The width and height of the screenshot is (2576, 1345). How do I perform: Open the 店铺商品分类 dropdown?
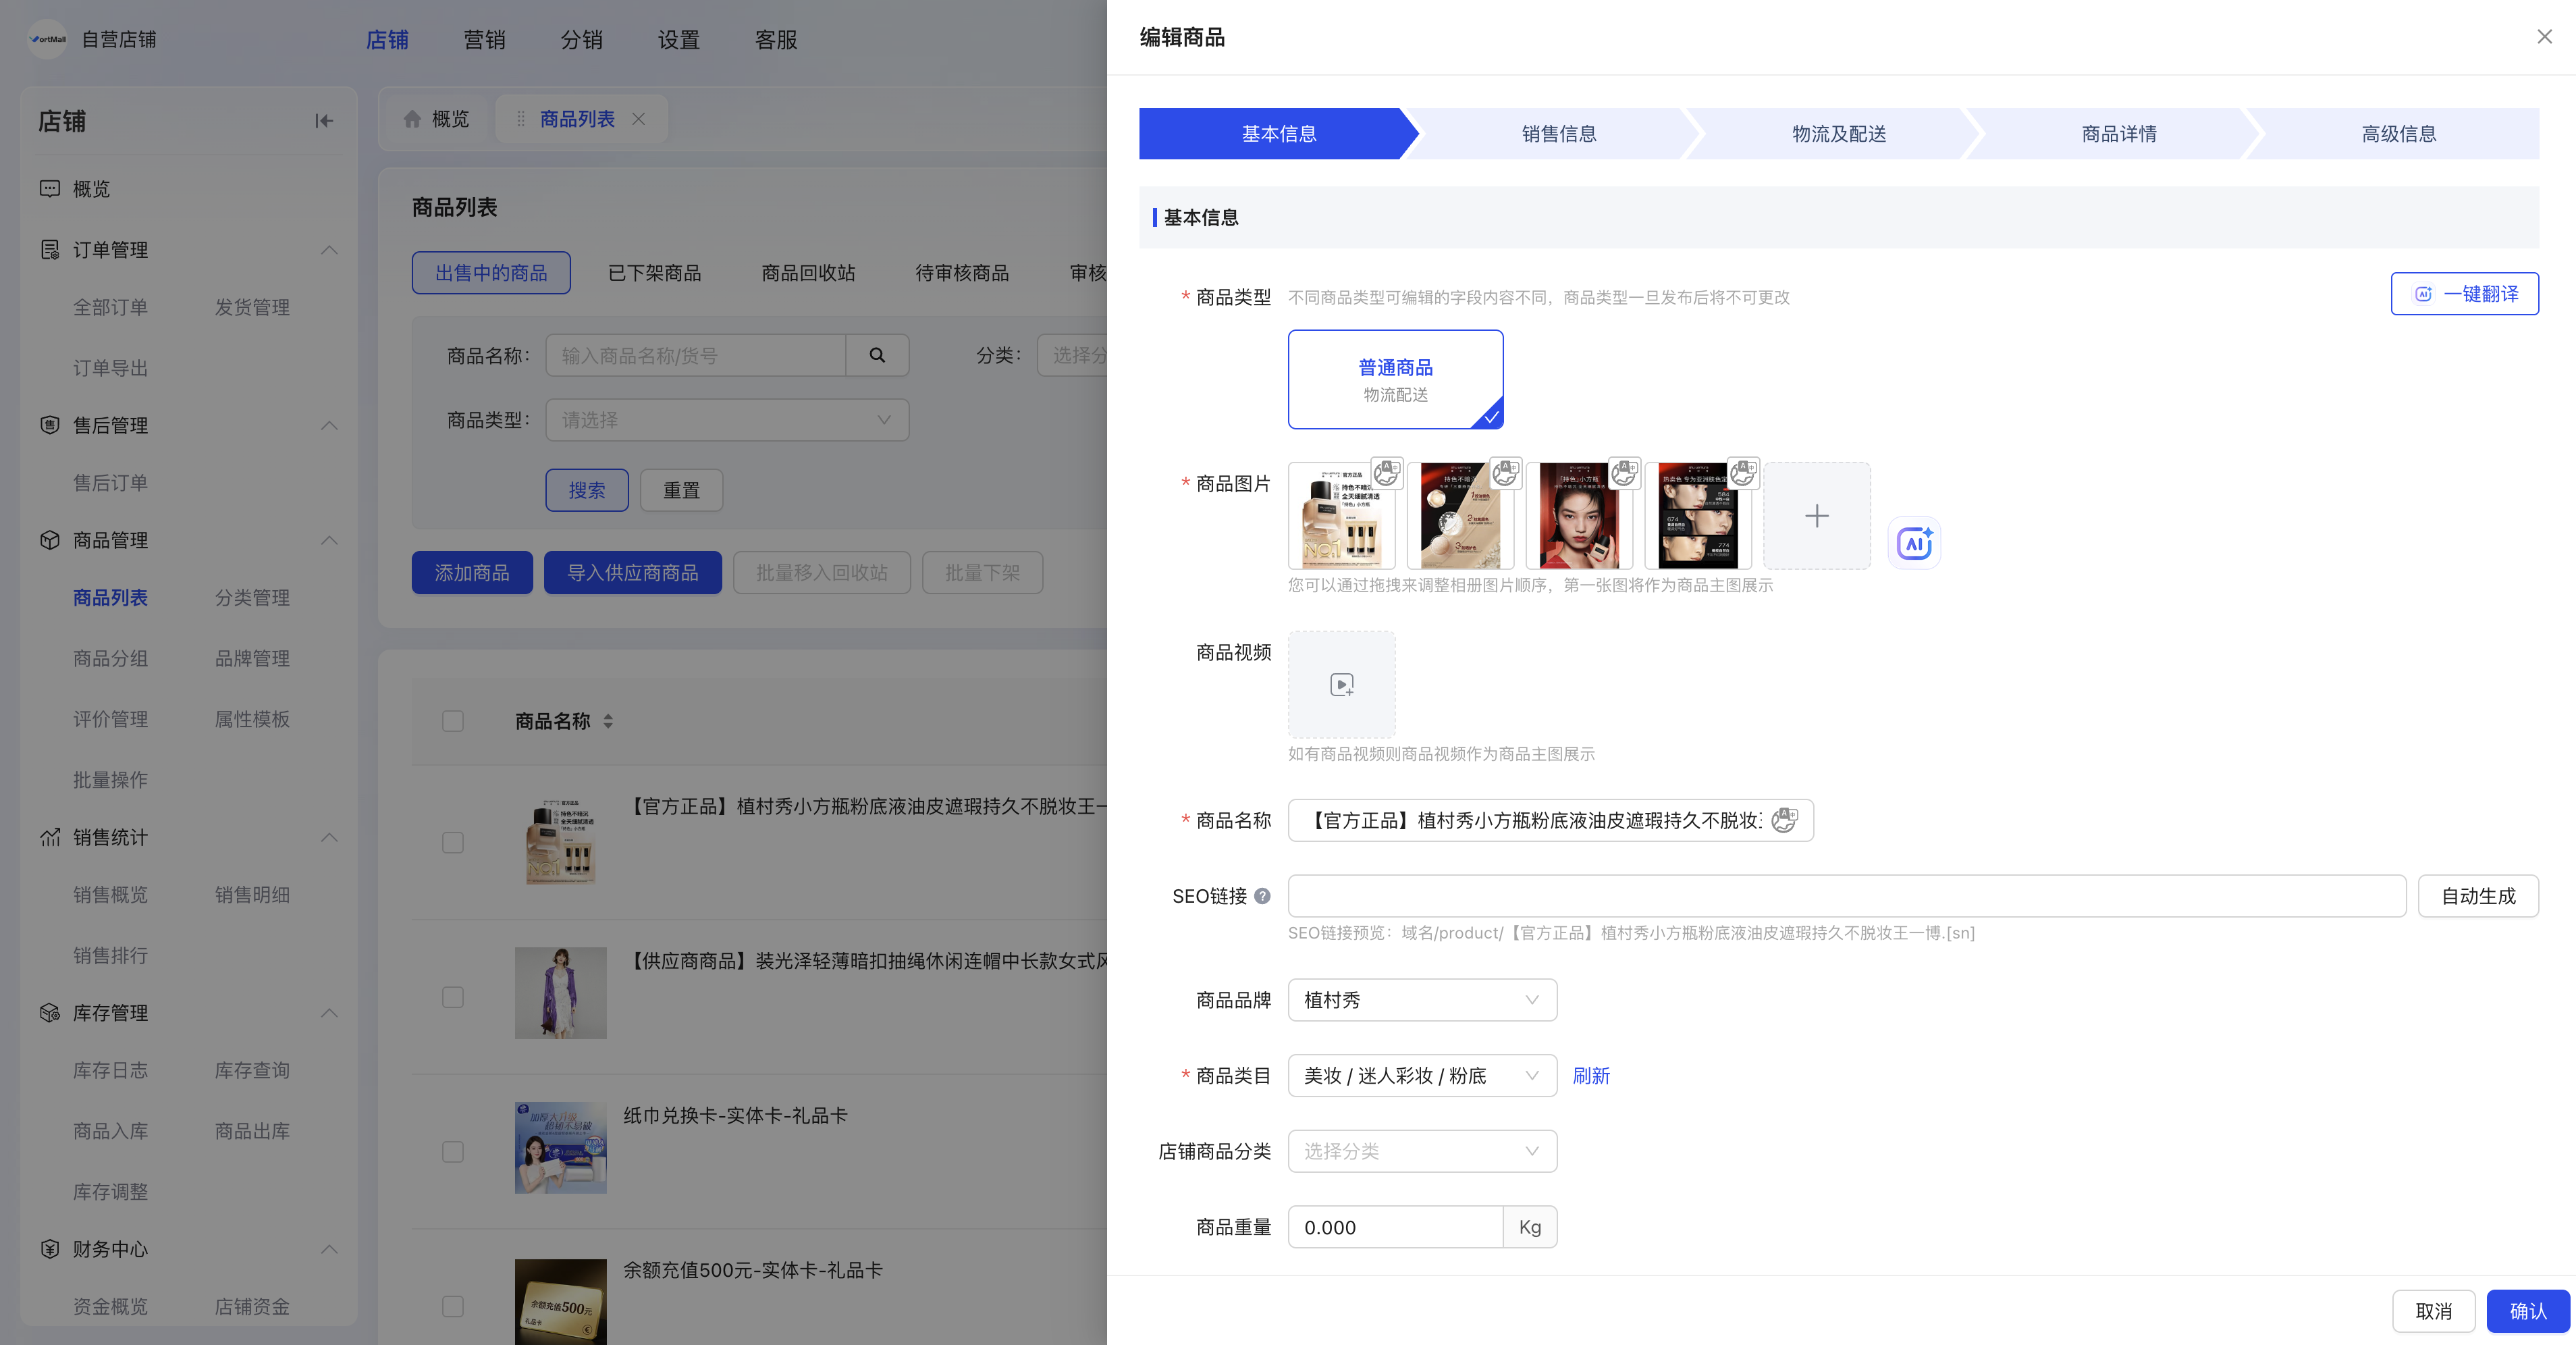click(1422, 1151)
